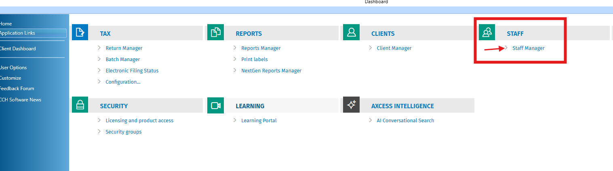Select Print labels link

pyautogui.click(x=255, y=59)
